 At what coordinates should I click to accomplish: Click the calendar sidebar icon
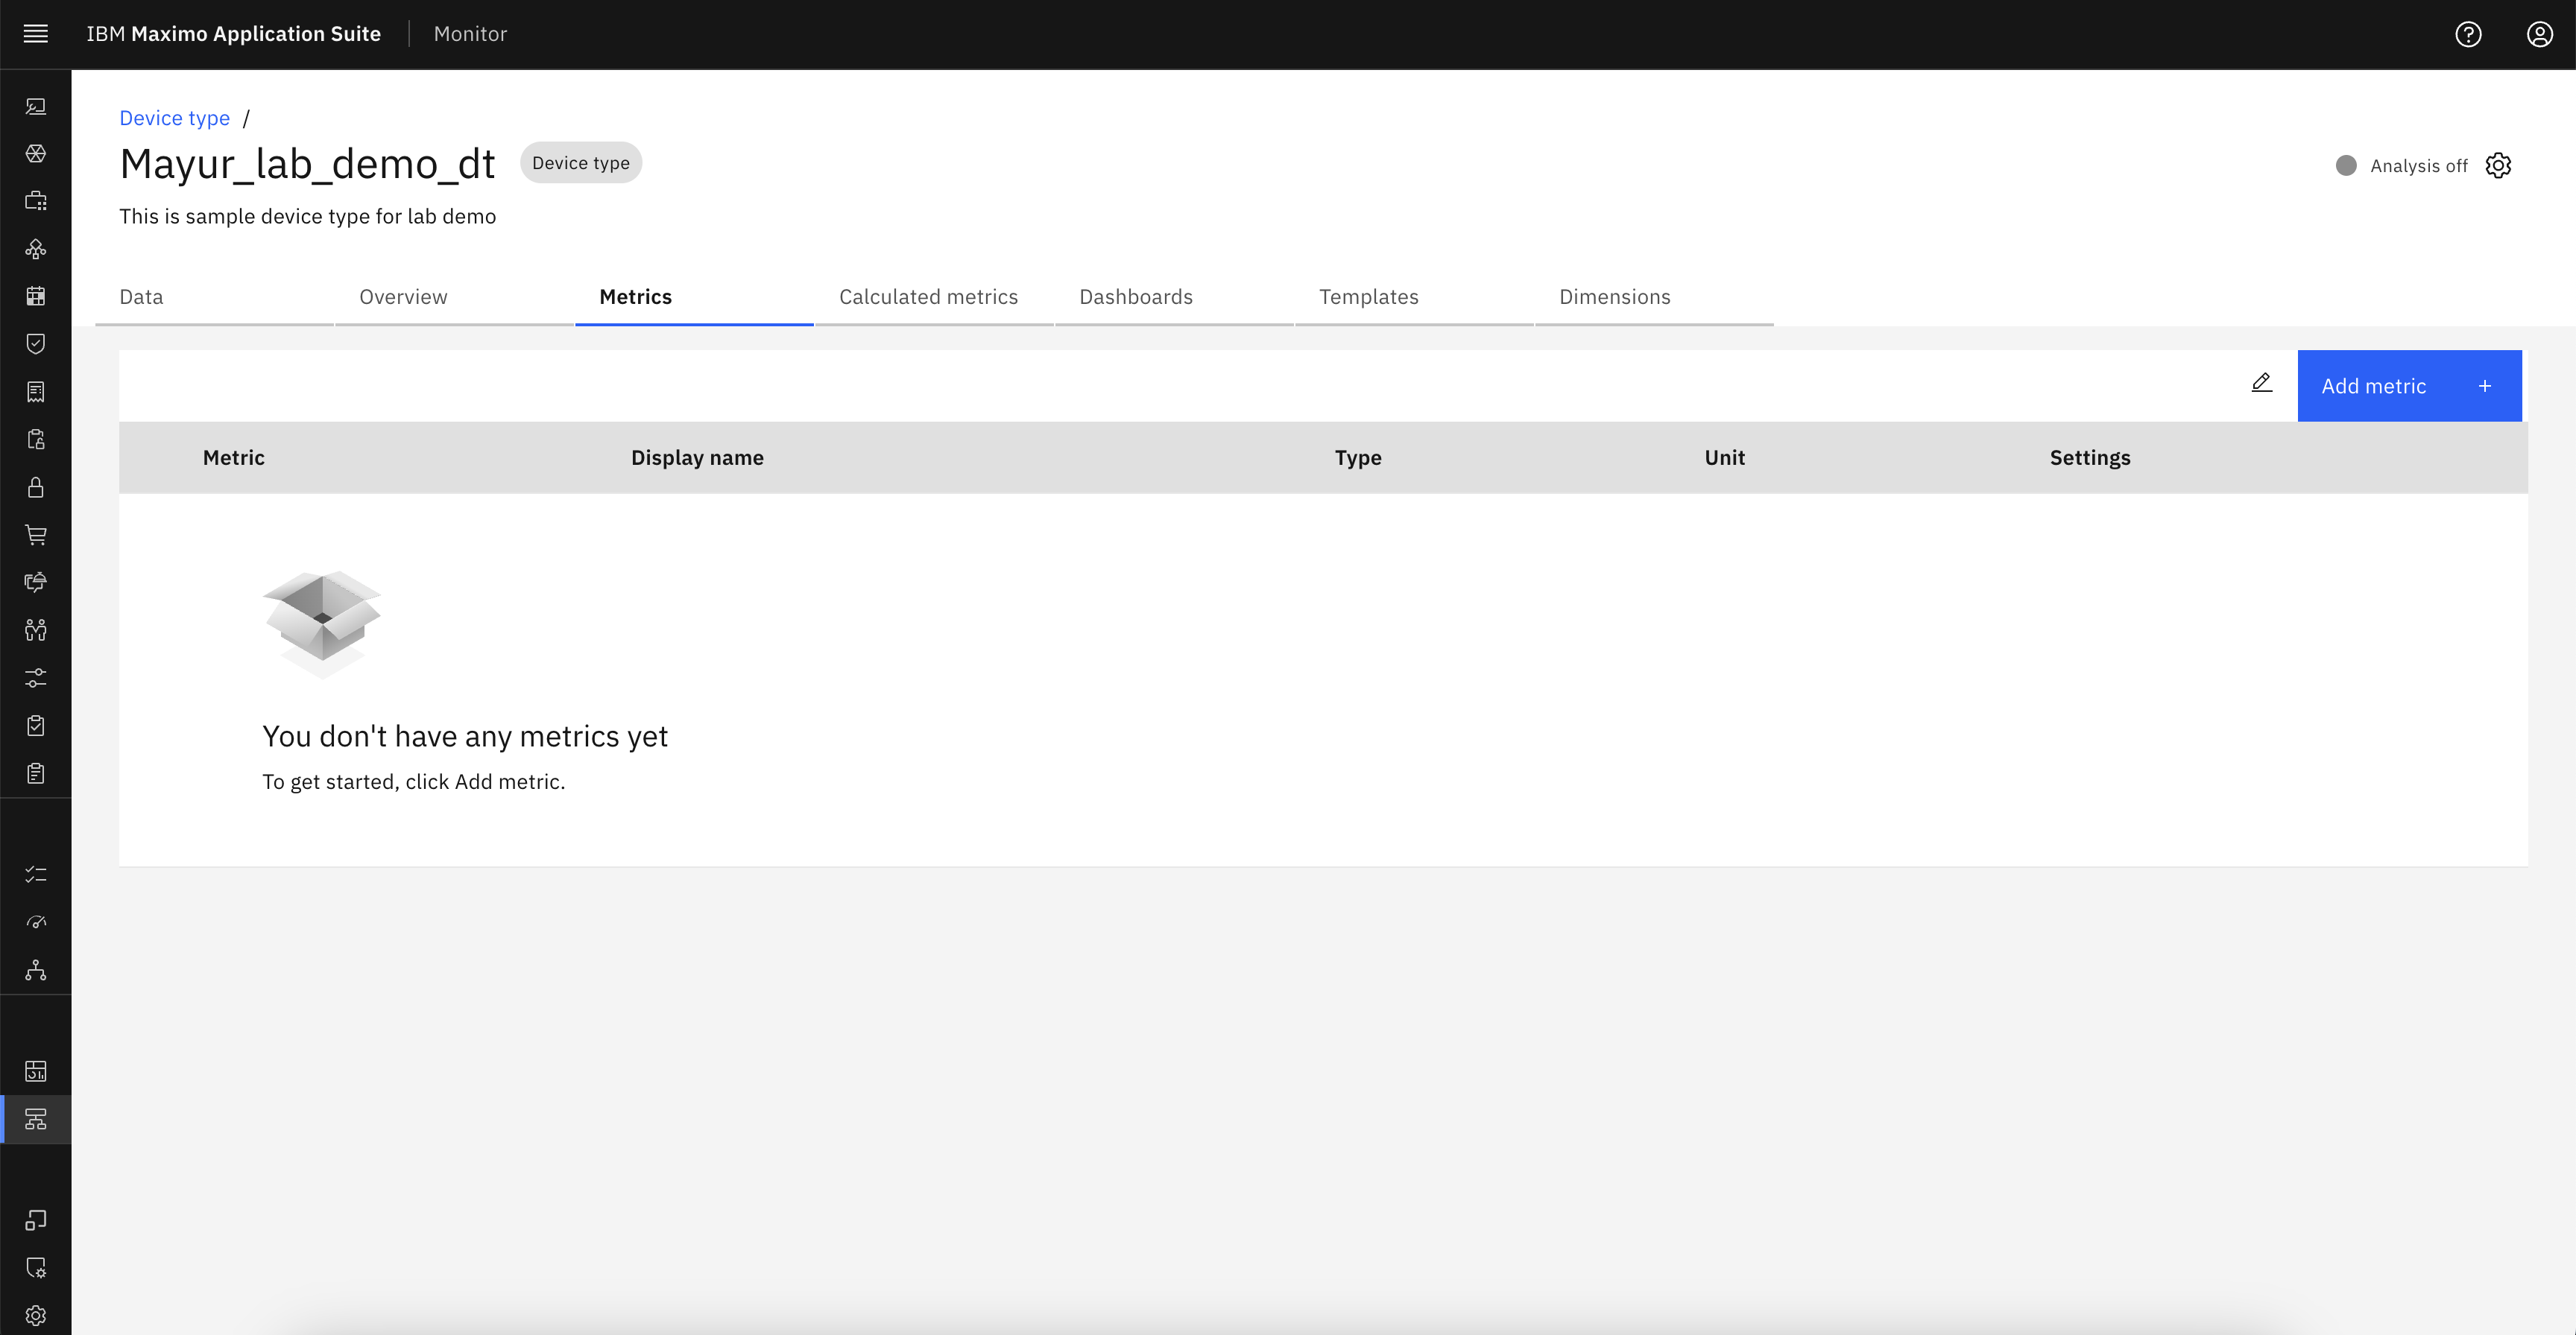tap(36, 296)
